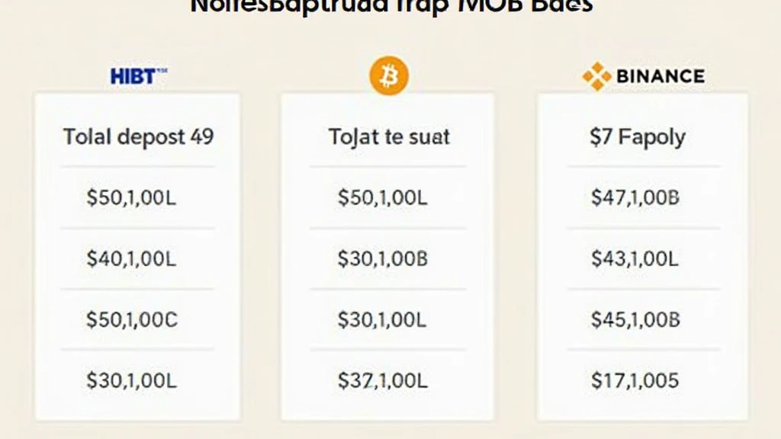The width and height of the screenshot is (781, 439).
Task: Select the 'Tojat te suat' header
Action: [x=389, y=137]
